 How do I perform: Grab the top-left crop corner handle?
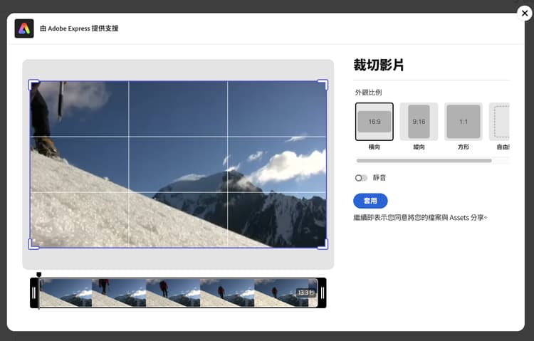33,85
